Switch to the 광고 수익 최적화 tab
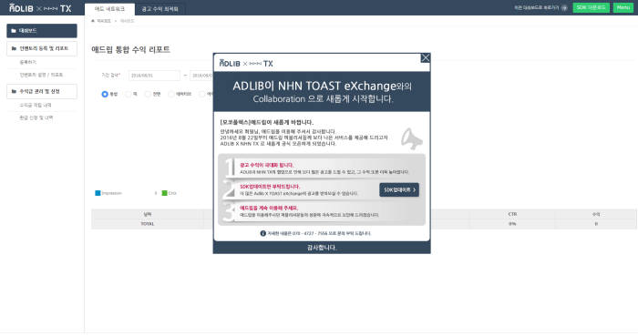This screenshot has width=638, height=336. (159, 9)
